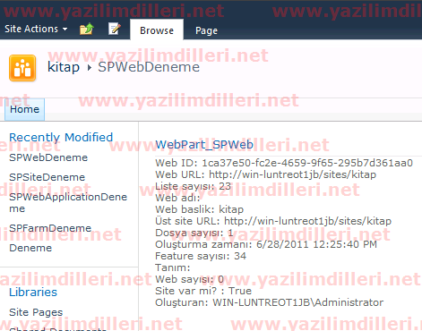This screenshot has width=422, height=331.
Task: Click the Web baslik: kitap line
Action: pyautogui.click(x=200, y=209)
